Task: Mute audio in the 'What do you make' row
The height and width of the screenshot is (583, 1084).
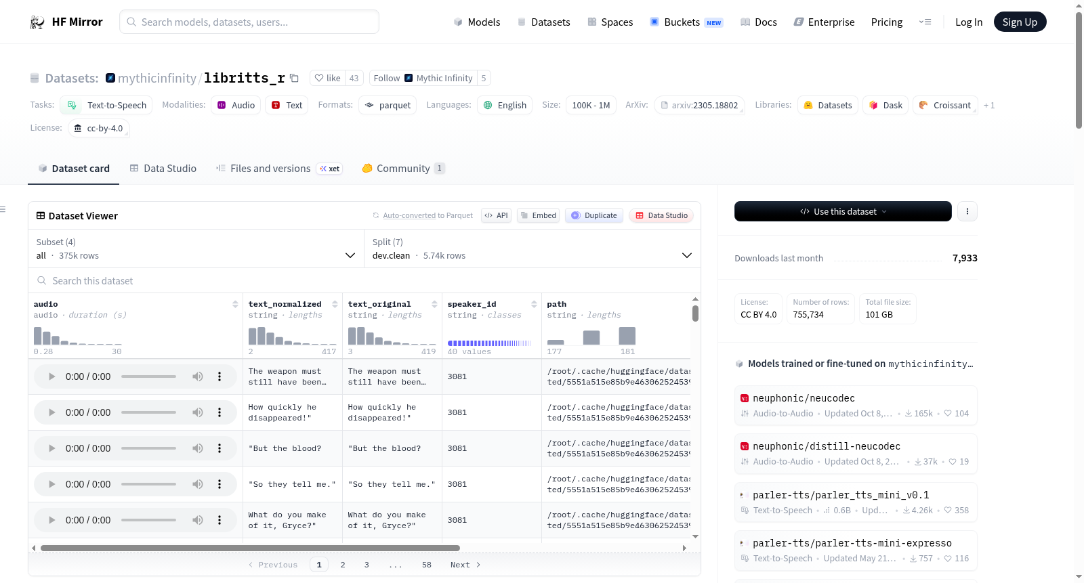Action: click(198, 520)
